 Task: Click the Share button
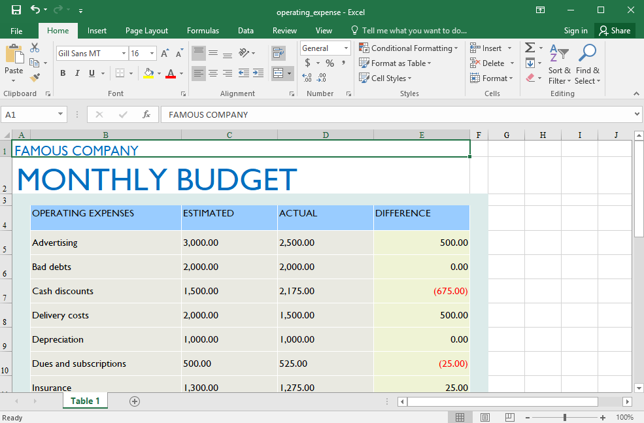tap(615, 30)
